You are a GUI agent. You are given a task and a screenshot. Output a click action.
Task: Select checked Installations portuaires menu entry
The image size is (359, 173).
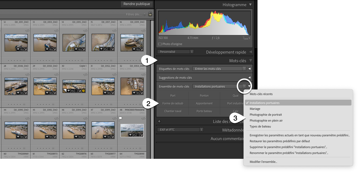[x=298, y=103]
